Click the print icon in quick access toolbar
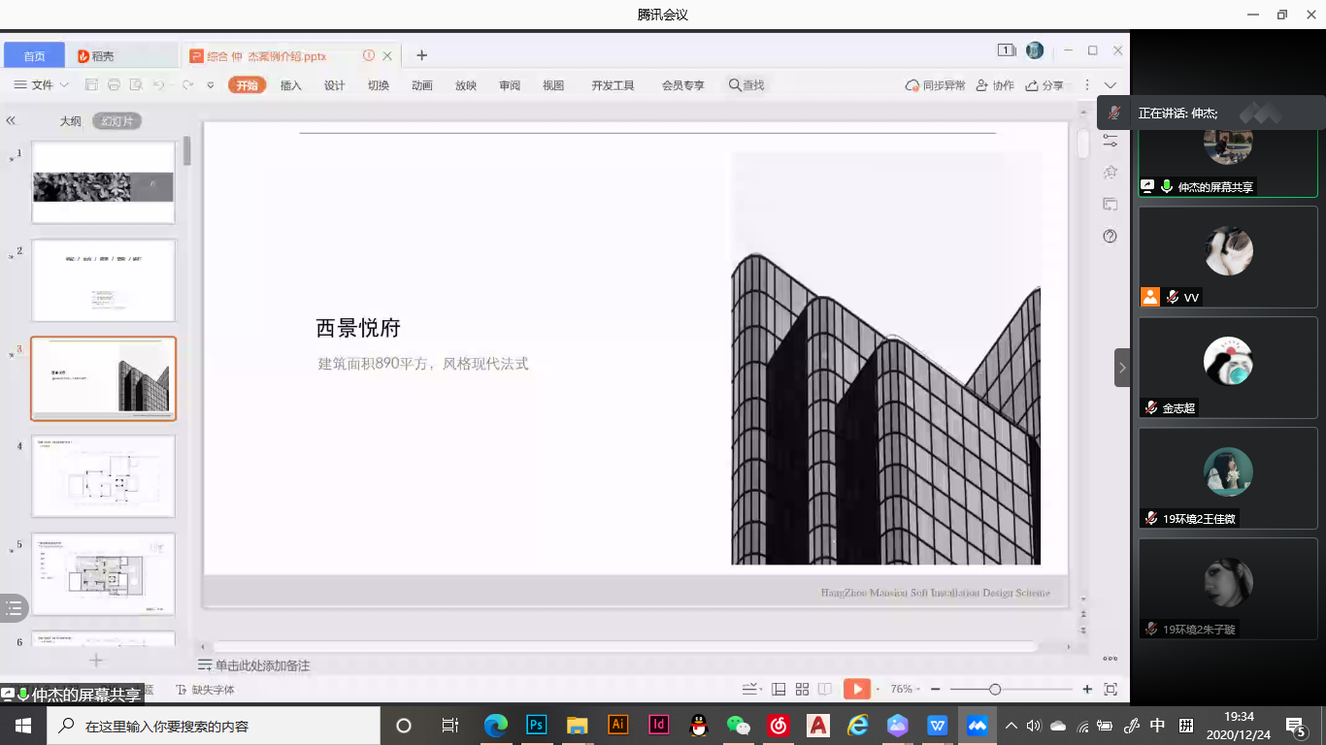Screen dimensions: 1326x745 (114, 85)
